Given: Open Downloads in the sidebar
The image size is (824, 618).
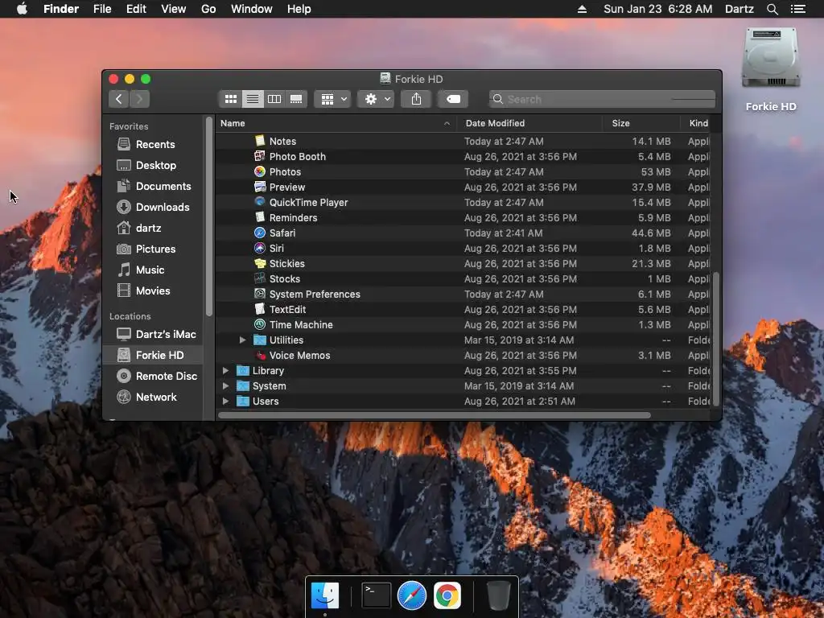Looking at the screenshot, I should pyautogui.click(x=153, y=207).
